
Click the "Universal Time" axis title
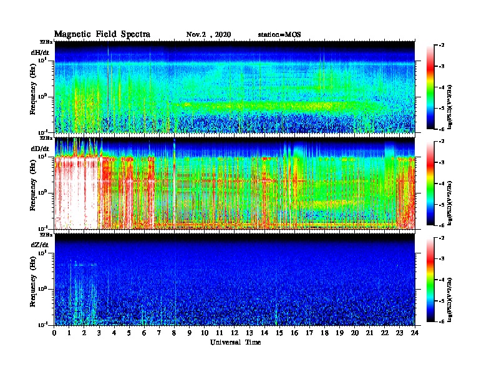click(235, 342)
